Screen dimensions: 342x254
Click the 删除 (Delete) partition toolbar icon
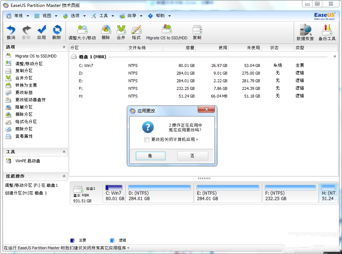[106, 32]
